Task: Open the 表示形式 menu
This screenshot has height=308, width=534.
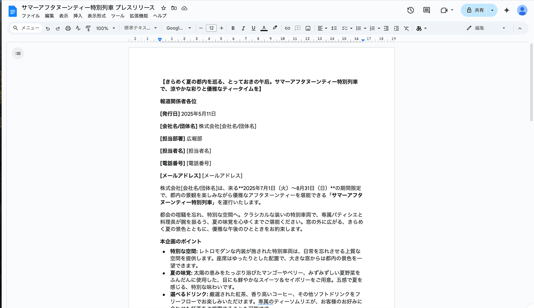Action: pos(97,16)
